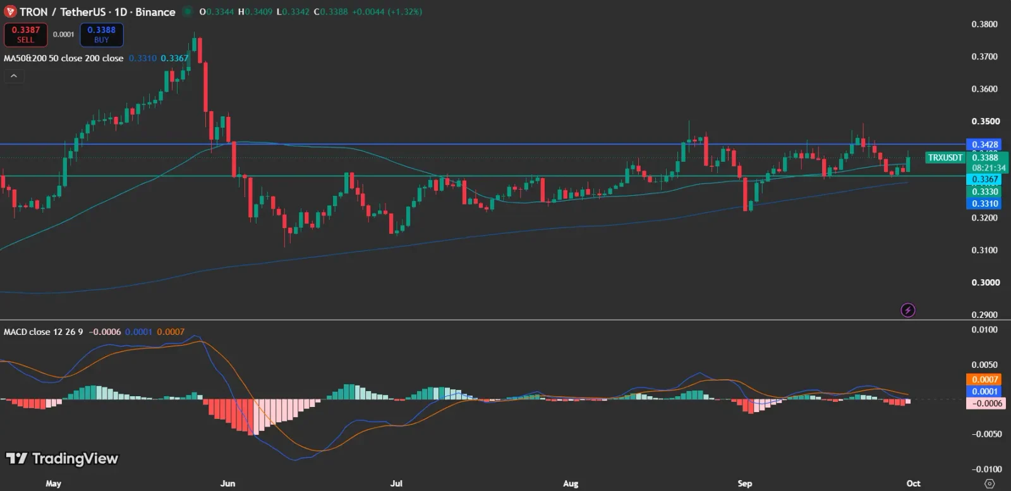Click the 0.3367 cyan MA price label
The image size is (1011, 491).
click(x=984, y=179)
